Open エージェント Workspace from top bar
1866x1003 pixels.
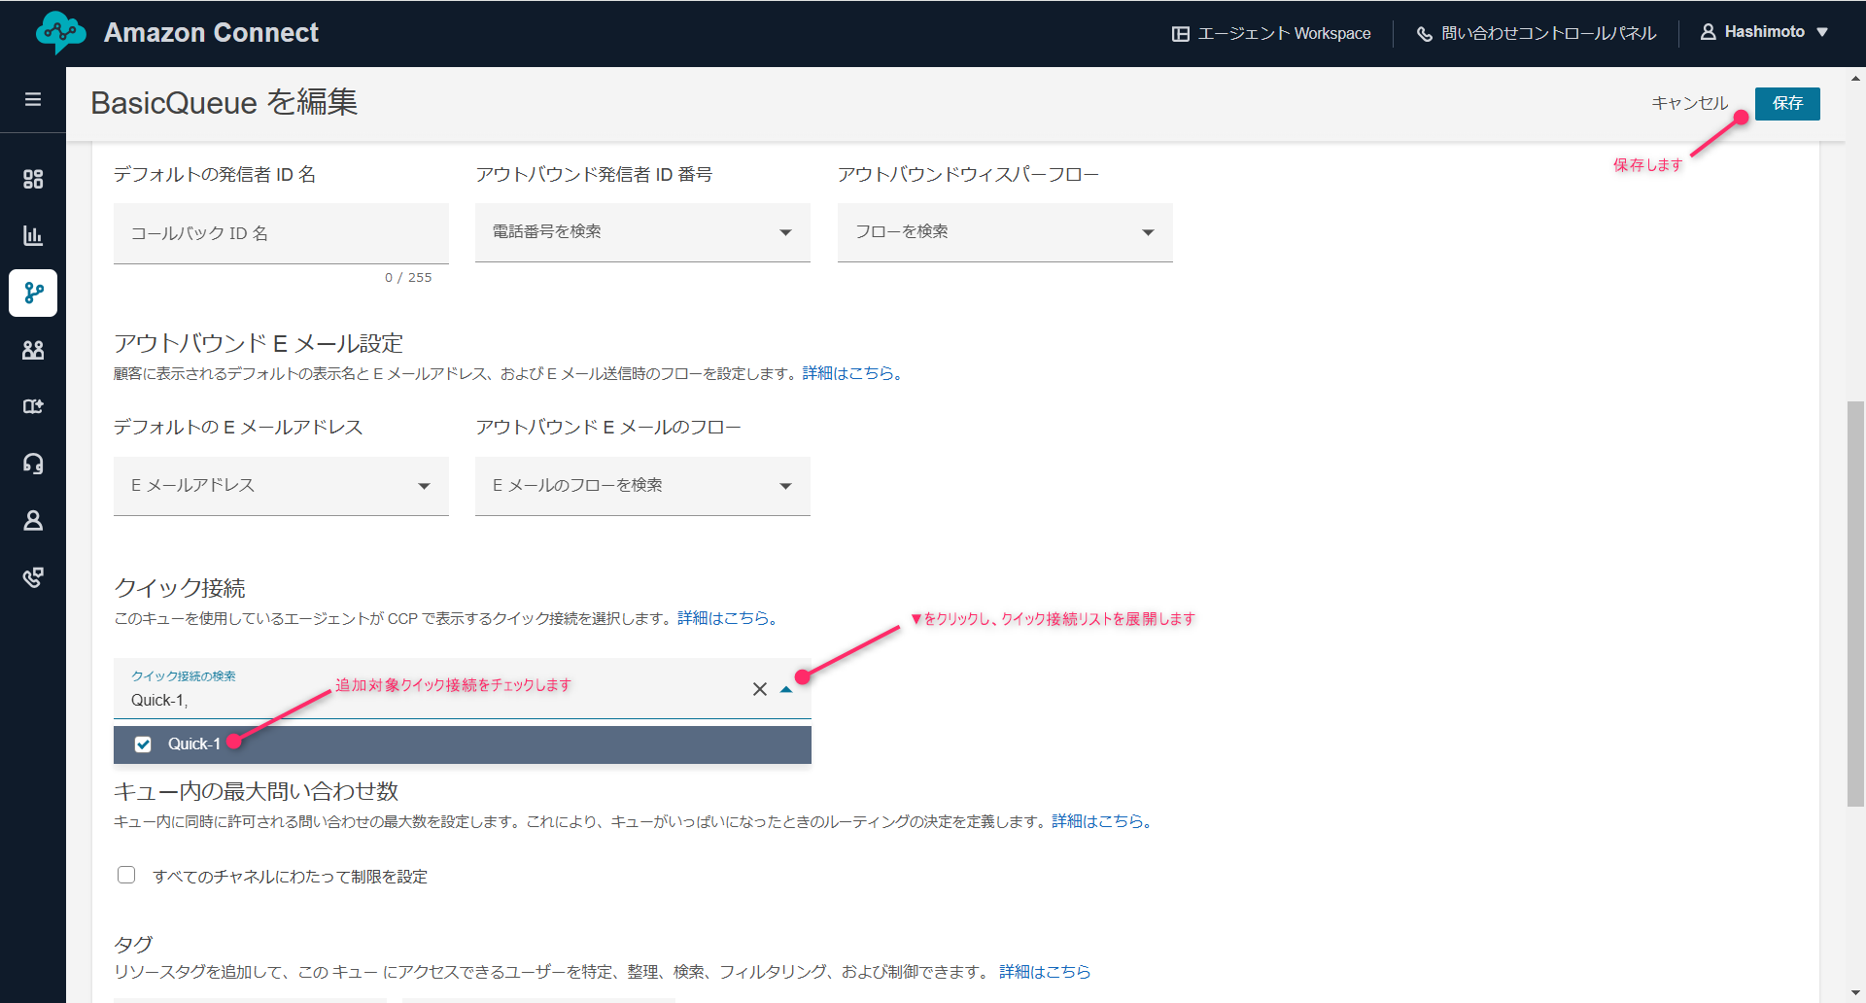[1271, 33]
